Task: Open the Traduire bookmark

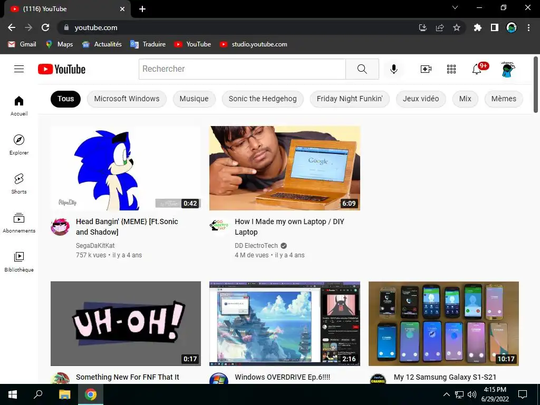Action: tap(148, 44)
